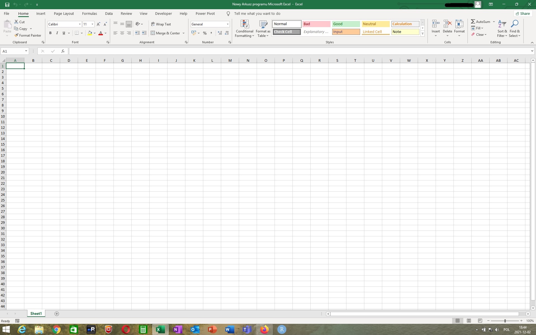The height and width of the screenshot is (335, 536).
Task: Toggle Bold formatting
Action: click(50, 33)
